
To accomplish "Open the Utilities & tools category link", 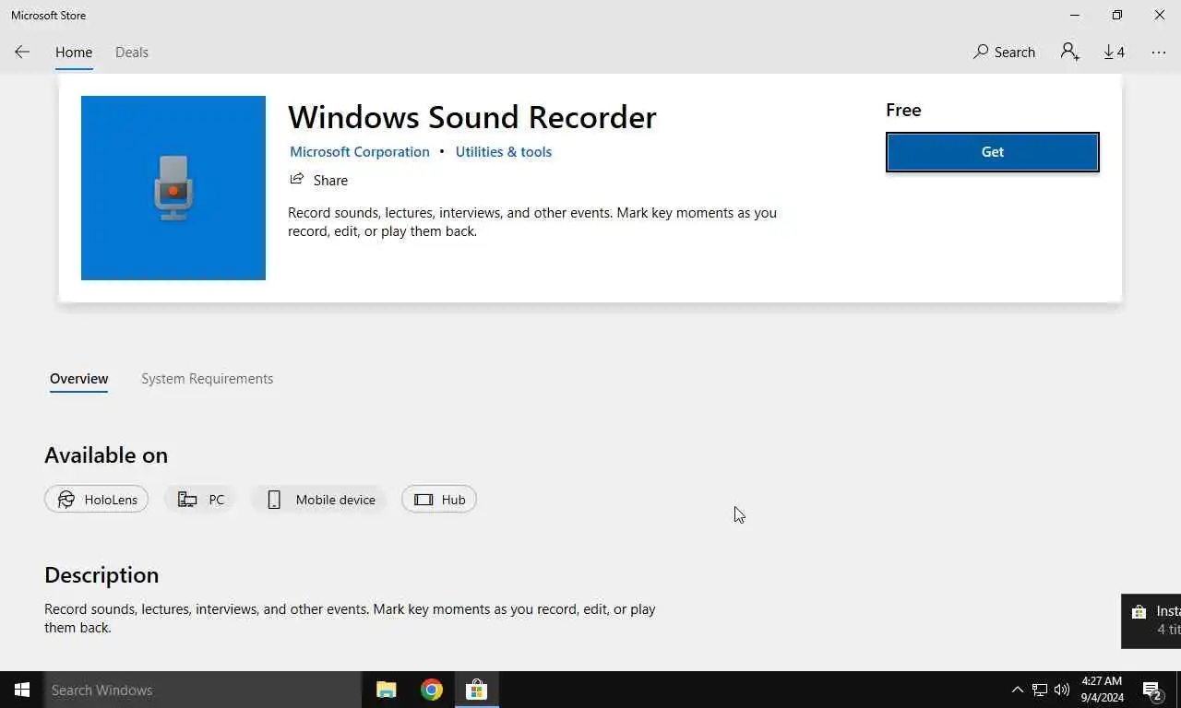I will [504, 152].
